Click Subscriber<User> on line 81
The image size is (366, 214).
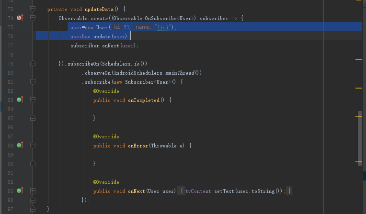tap(148, 82)
